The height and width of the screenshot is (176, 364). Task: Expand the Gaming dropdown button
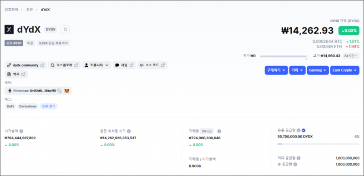point(318,70)
